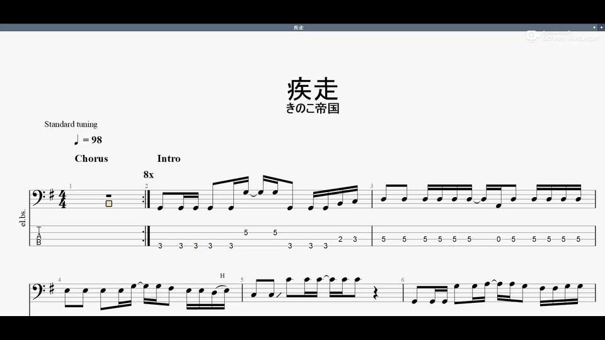Screen dimensions: 605x340
Task: Click the H hammer-on marker above measure 4
Action: [222, 276]
